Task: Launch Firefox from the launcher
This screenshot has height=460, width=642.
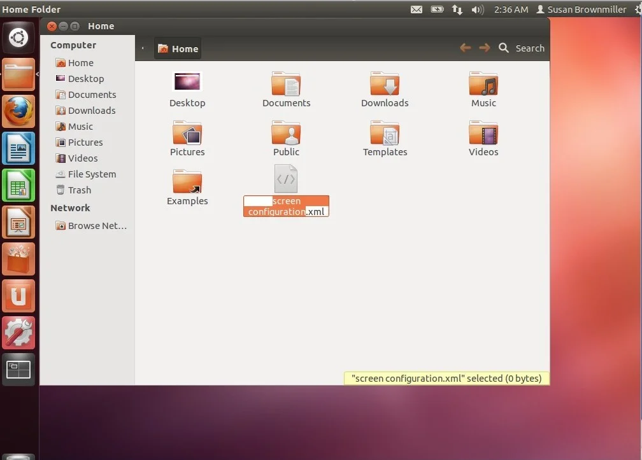Action: click(18, 113)
